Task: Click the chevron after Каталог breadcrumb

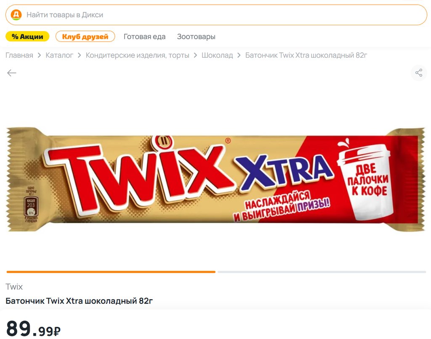Action: [80, 55]
